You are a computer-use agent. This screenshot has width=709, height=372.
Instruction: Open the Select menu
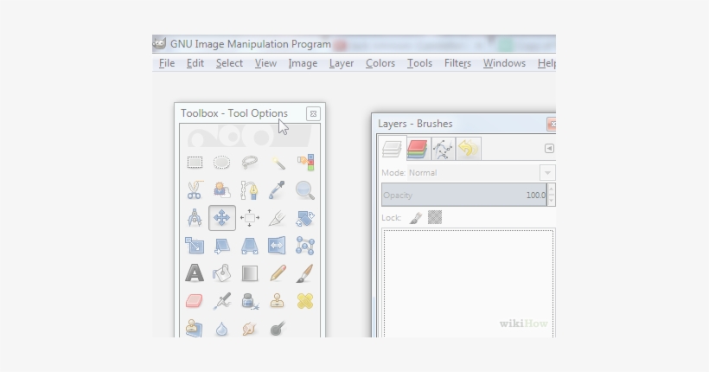click(x=229, y=63)
